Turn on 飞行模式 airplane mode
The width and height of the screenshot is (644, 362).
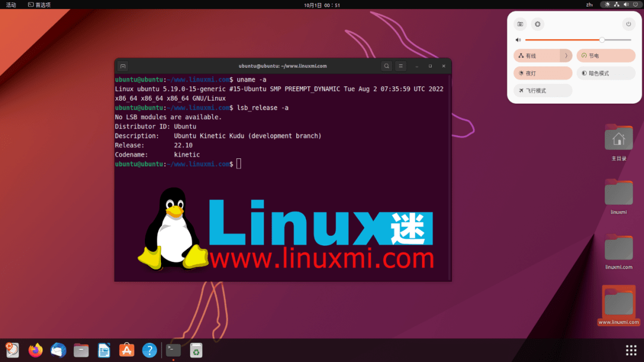pos(543,90)
